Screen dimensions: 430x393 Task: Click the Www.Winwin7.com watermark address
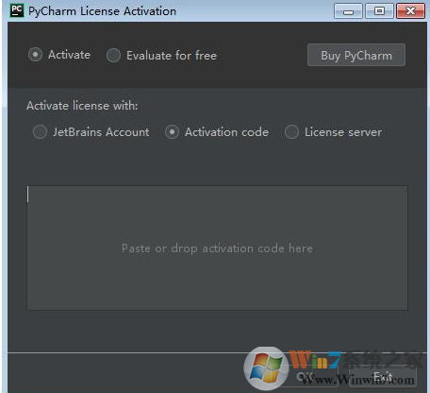pyautogui.click(x=358, y=380)
